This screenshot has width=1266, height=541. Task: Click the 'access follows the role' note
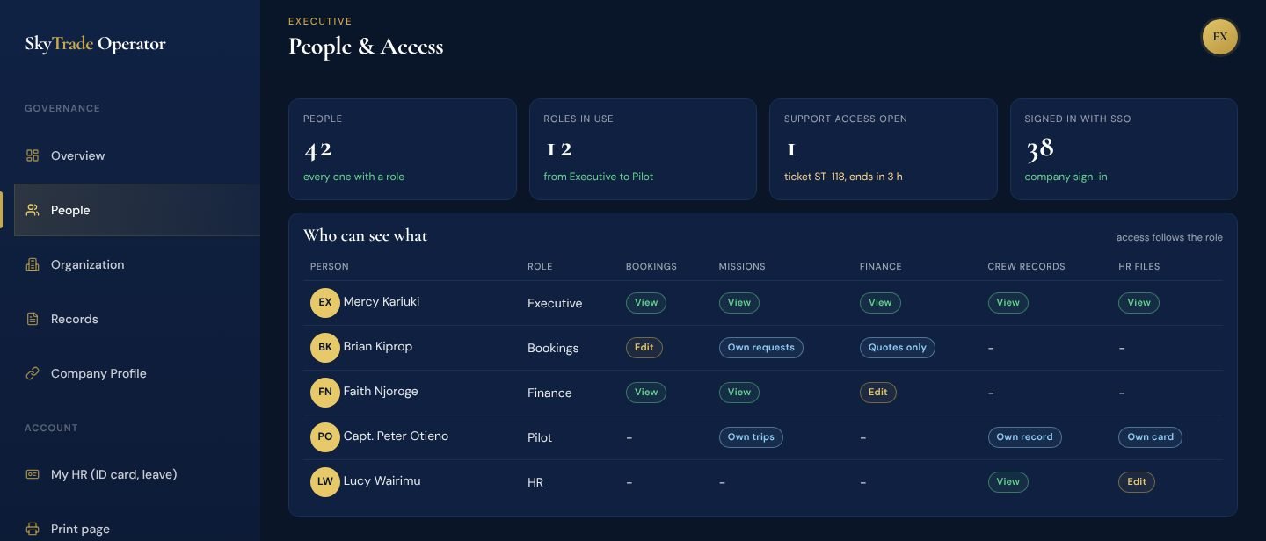[x=1169, y=237]
